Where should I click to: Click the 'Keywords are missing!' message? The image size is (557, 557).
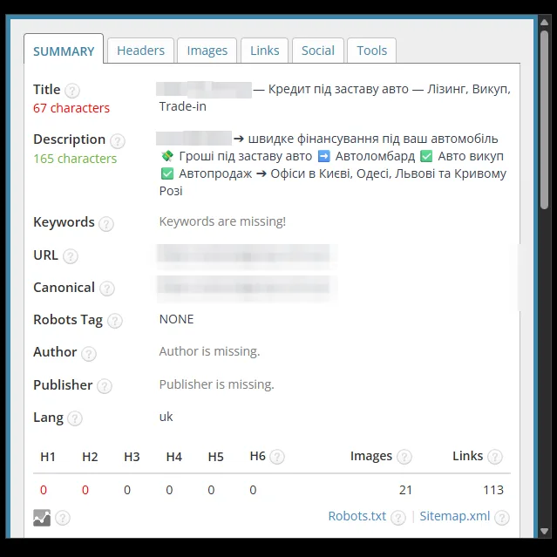click(x=222, y=221)
